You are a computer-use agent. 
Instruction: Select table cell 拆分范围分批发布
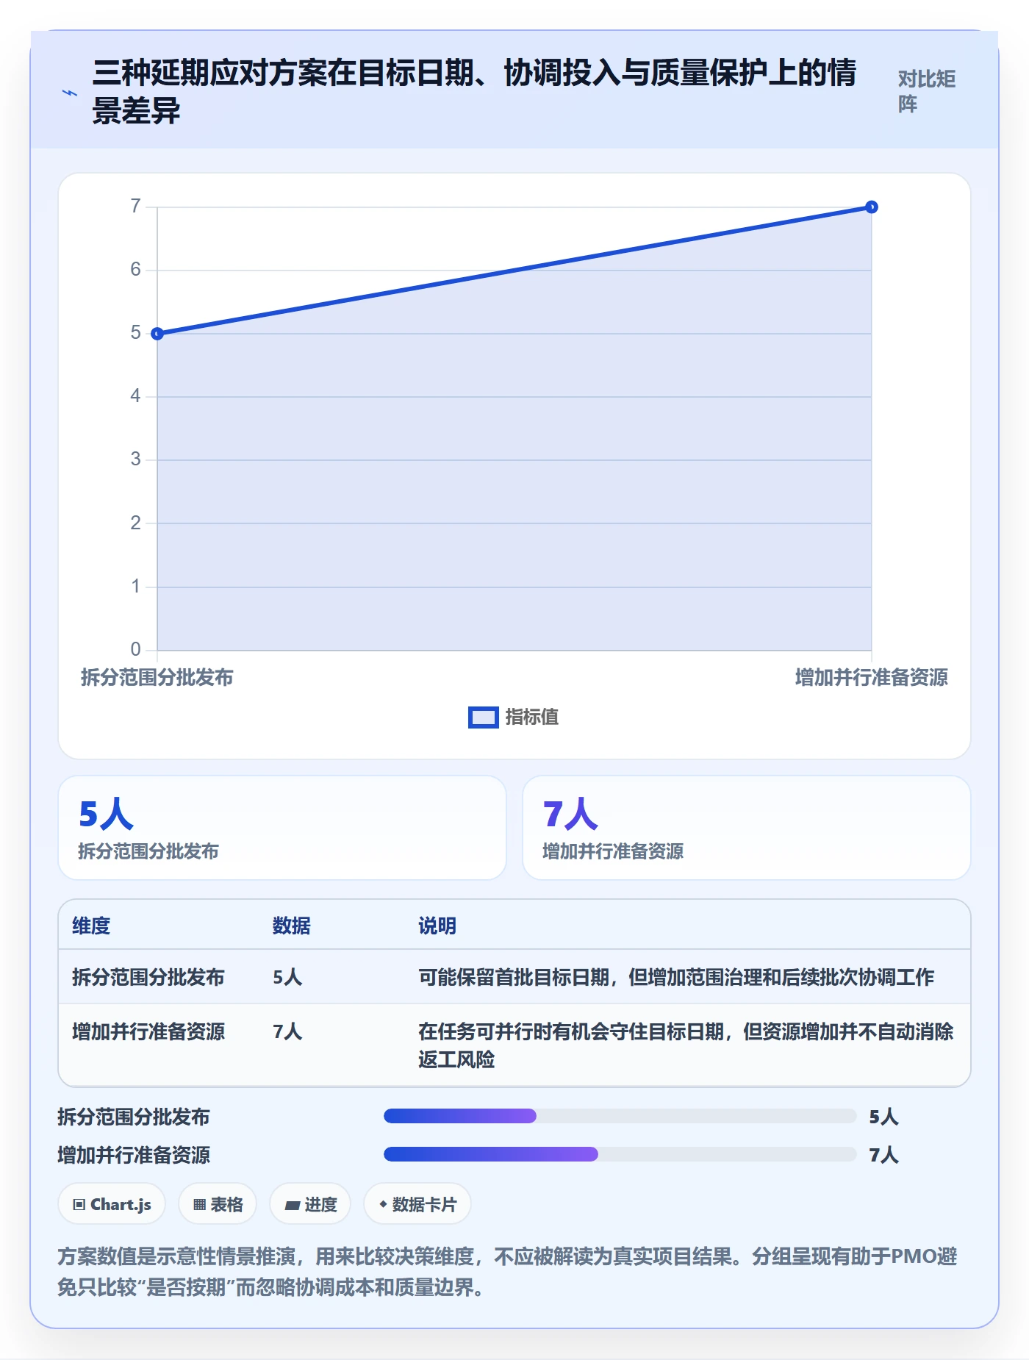(x=148, y=977)
